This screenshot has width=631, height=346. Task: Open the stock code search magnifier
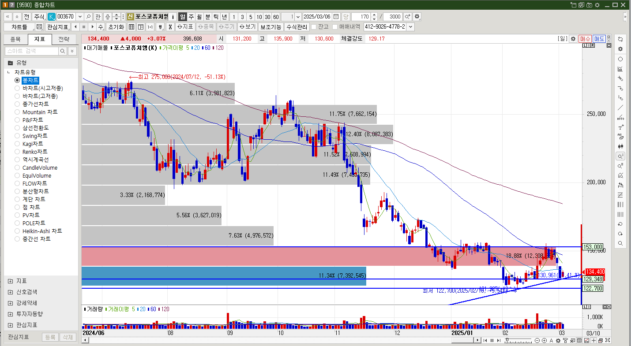(x=89, y=16)
